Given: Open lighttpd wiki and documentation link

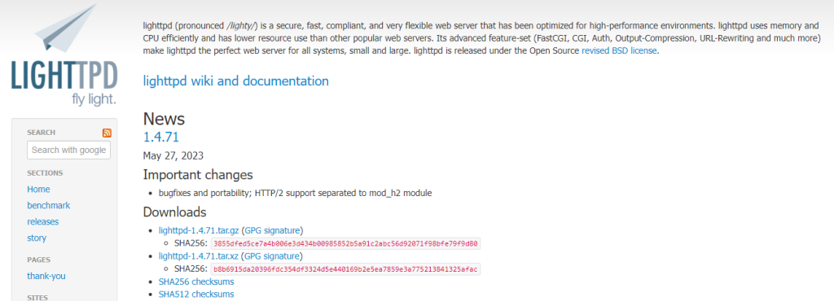Looking at the screenshot, I should click(235, 81).
